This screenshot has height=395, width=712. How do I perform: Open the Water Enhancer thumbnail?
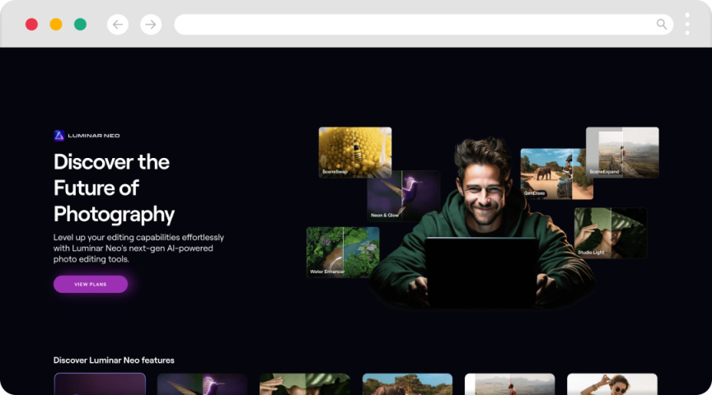(343, 252)
